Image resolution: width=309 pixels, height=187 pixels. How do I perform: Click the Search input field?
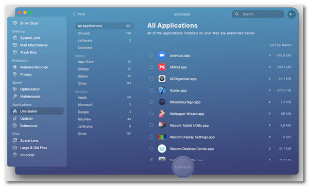(x=258, y=14)
